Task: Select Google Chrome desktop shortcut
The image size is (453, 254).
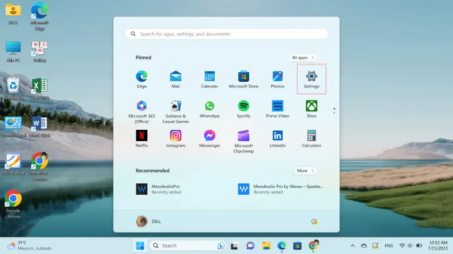Action: [13, 204]
